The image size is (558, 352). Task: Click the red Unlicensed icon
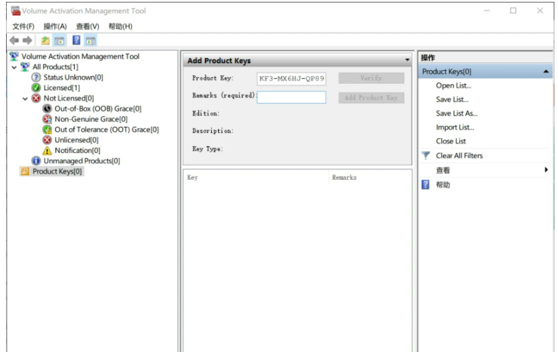coord(47,140)
